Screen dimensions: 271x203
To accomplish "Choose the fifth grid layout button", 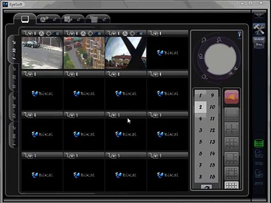I will pos(231,173).
